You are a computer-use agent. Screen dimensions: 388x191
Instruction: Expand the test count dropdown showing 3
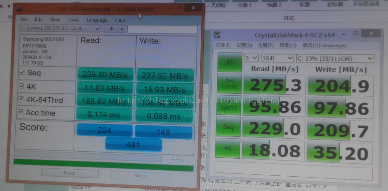(x=251, y=58)
